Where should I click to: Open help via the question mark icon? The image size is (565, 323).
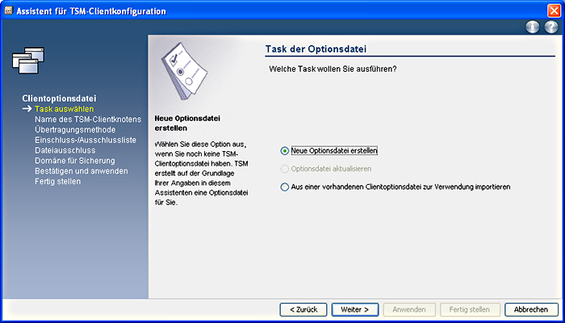tap(550, 27)
